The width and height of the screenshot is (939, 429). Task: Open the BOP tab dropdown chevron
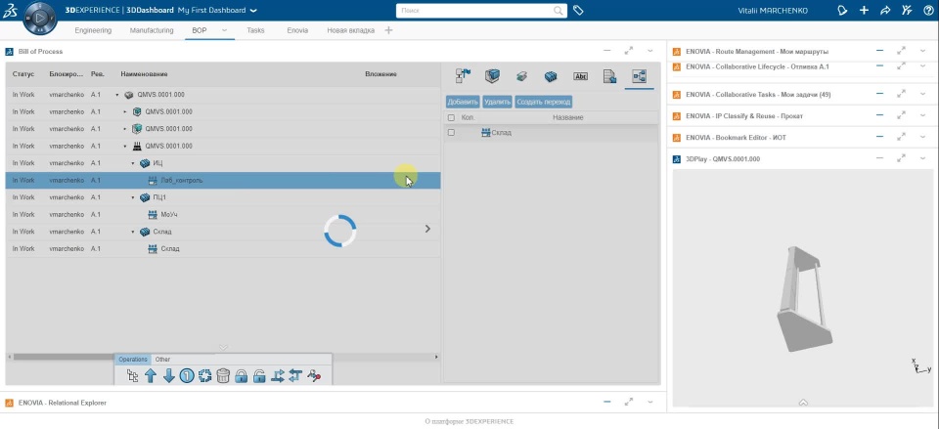coord(225,30)
